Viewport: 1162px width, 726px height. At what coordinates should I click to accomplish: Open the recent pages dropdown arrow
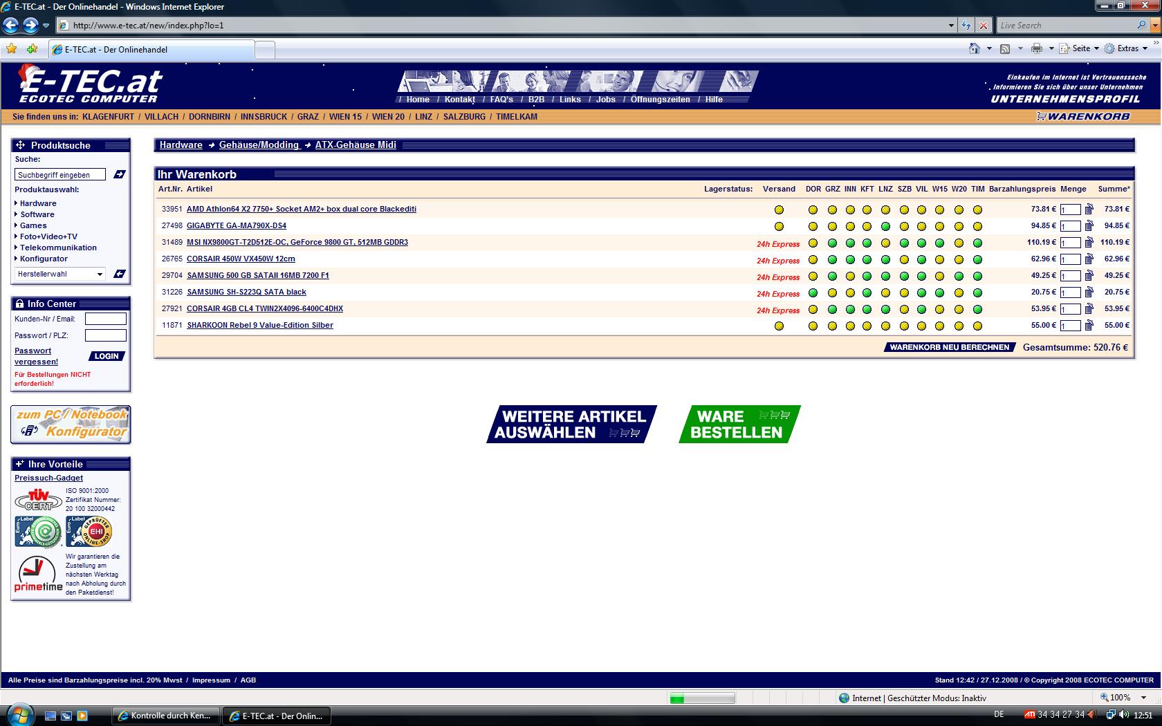click(x=46, y=26)
